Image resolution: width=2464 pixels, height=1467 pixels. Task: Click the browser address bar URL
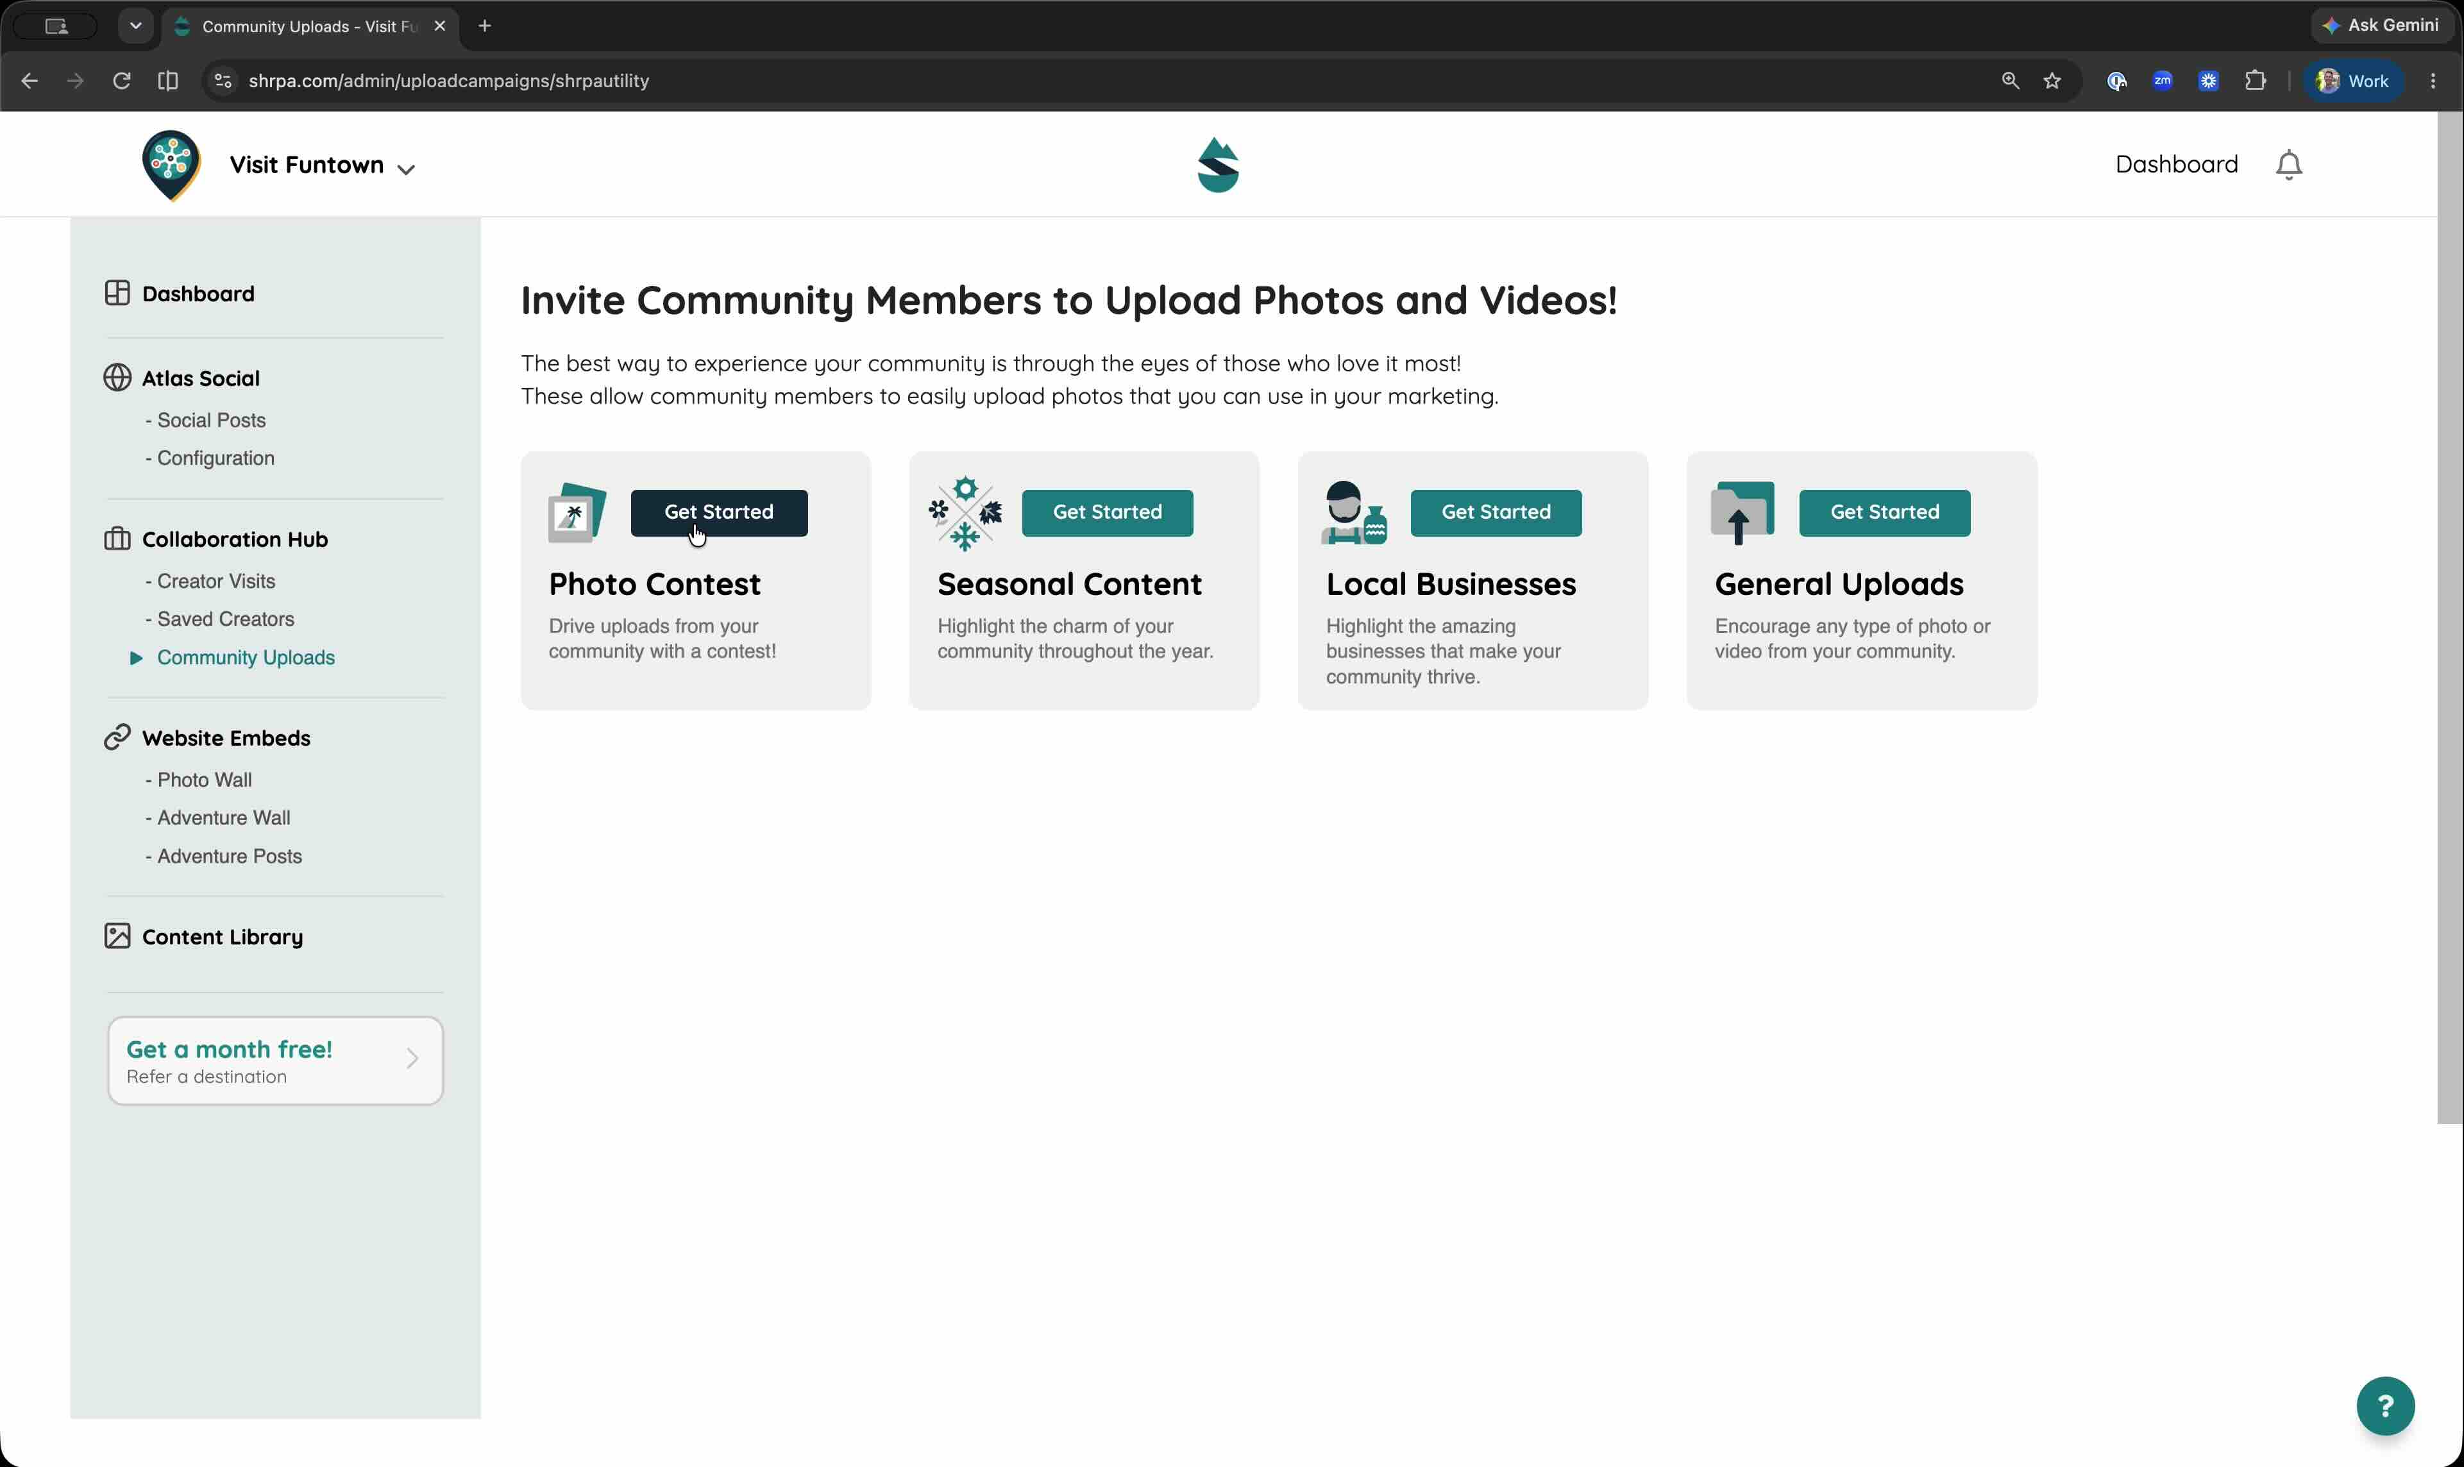coord(449,81)
